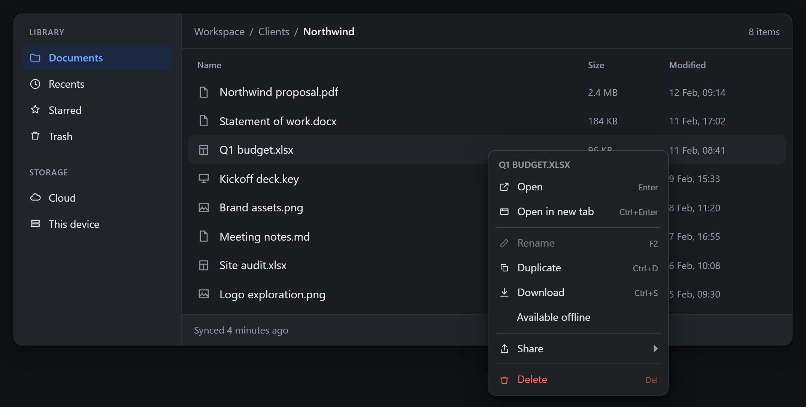
Task: Click the Northwind breadcrumb
Action: pos(328,31)
